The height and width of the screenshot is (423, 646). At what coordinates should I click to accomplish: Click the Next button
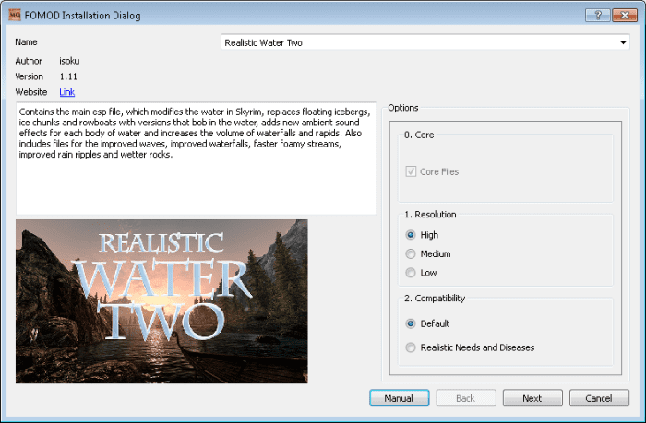(532, 398)
